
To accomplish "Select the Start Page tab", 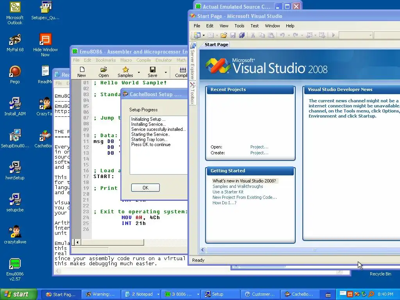I will pyautogui.click(x=216, y=45).
